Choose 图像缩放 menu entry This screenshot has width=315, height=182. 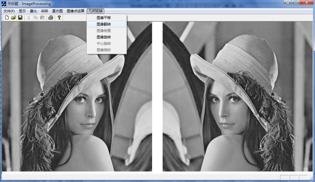(107, 50)
